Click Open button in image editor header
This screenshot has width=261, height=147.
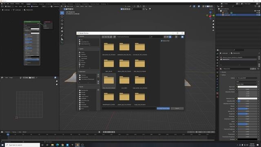(32, 78)
